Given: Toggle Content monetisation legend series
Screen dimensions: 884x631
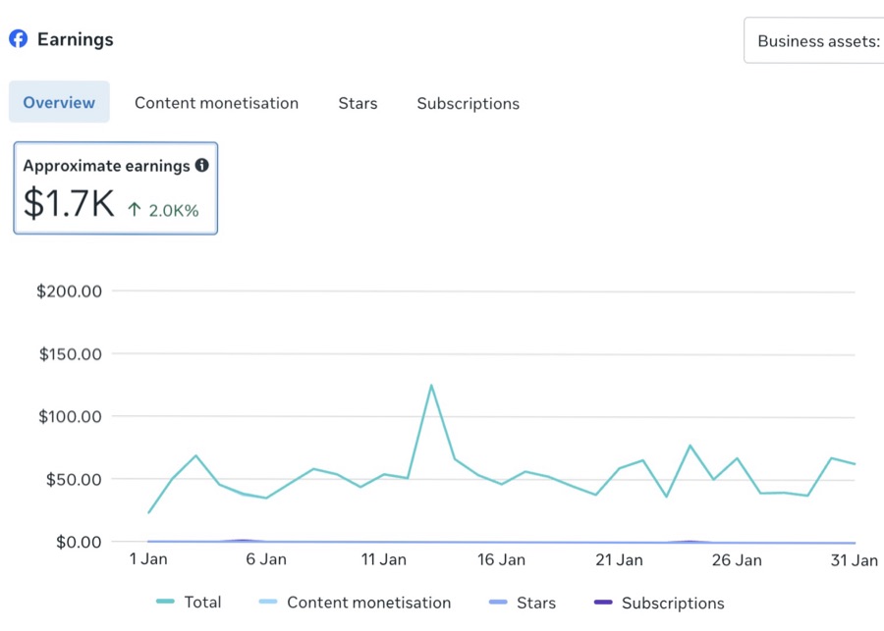Looking at the screenshot, I should 355,603.
